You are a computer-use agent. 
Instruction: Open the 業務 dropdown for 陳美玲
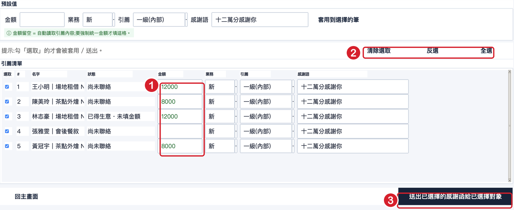coord(221,102)
